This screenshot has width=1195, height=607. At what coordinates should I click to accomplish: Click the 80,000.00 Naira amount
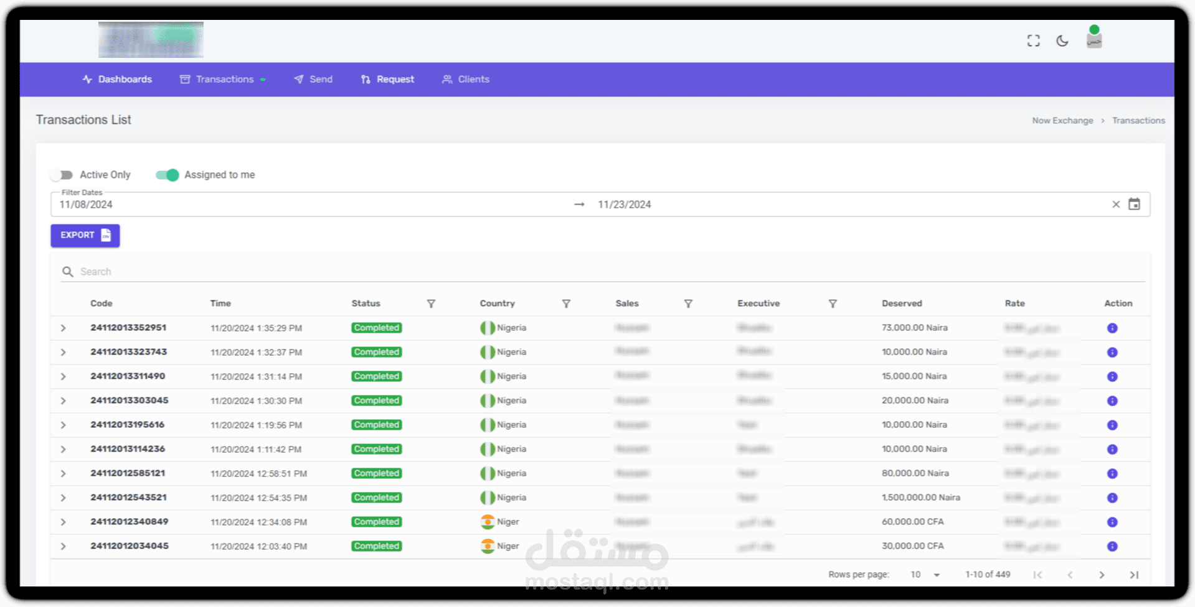(915, 473)
